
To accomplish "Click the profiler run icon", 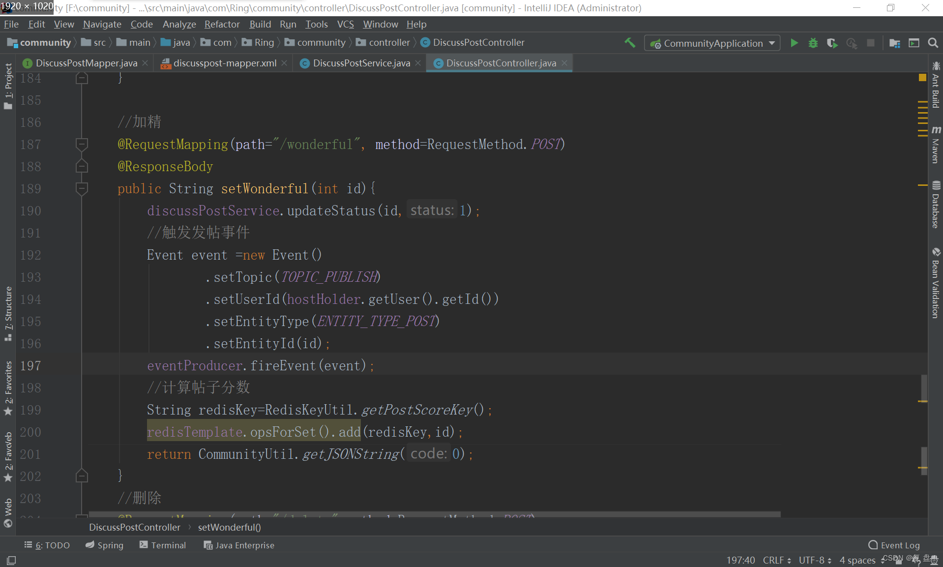I will click(x=852, y=43).
